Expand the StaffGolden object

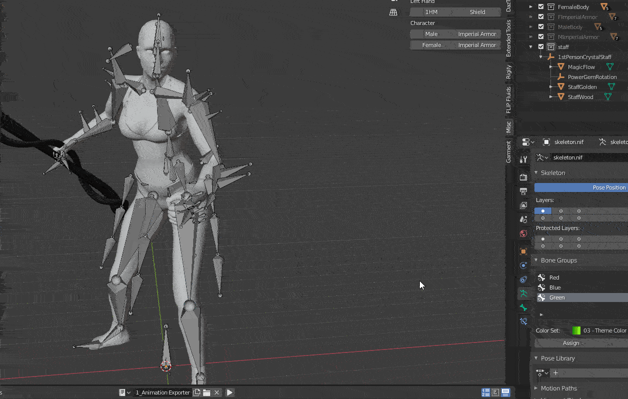pyautogui.click(x=550, y=87)
